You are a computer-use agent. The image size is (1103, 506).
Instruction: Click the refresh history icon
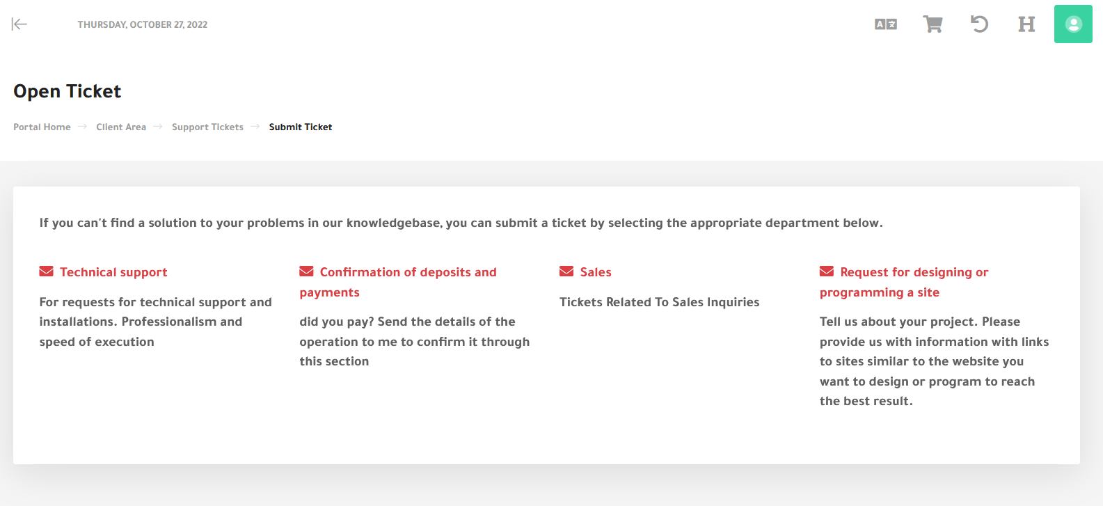(979, 24)
